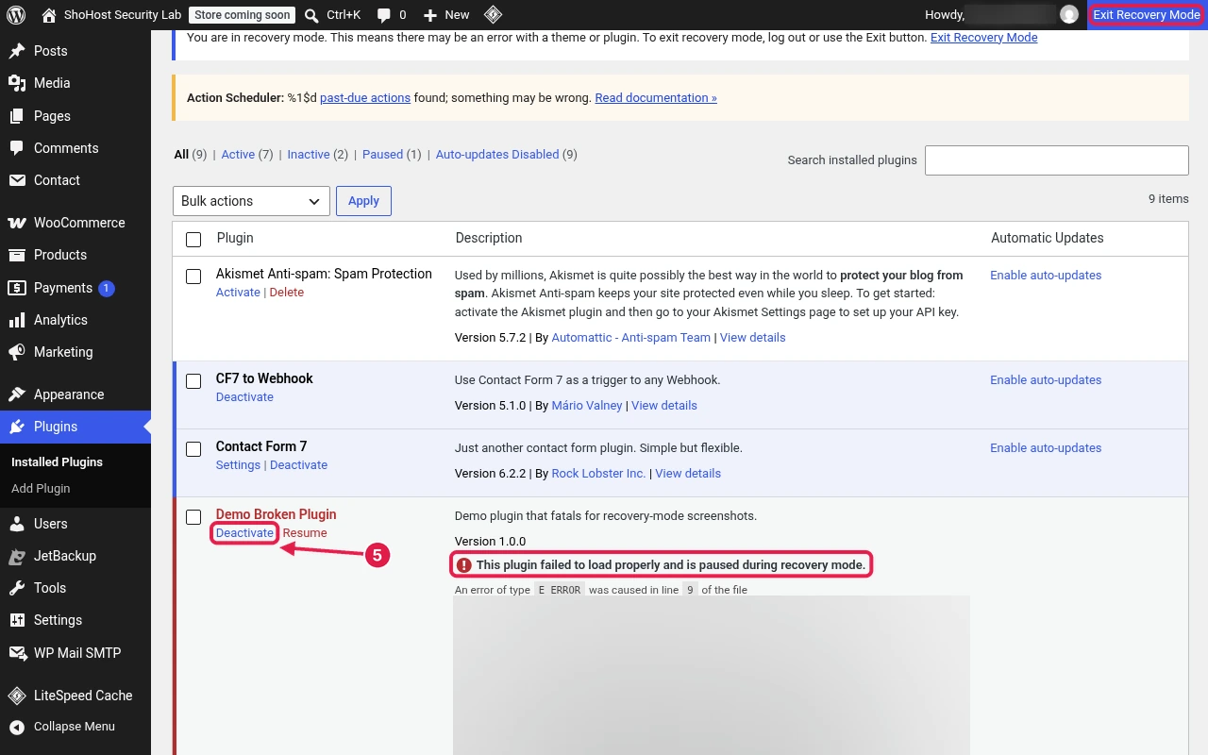Image resolution: width=1208 pixels, height=755 pixels.
Task: Open Appearance brush icon
Action: 17,394
